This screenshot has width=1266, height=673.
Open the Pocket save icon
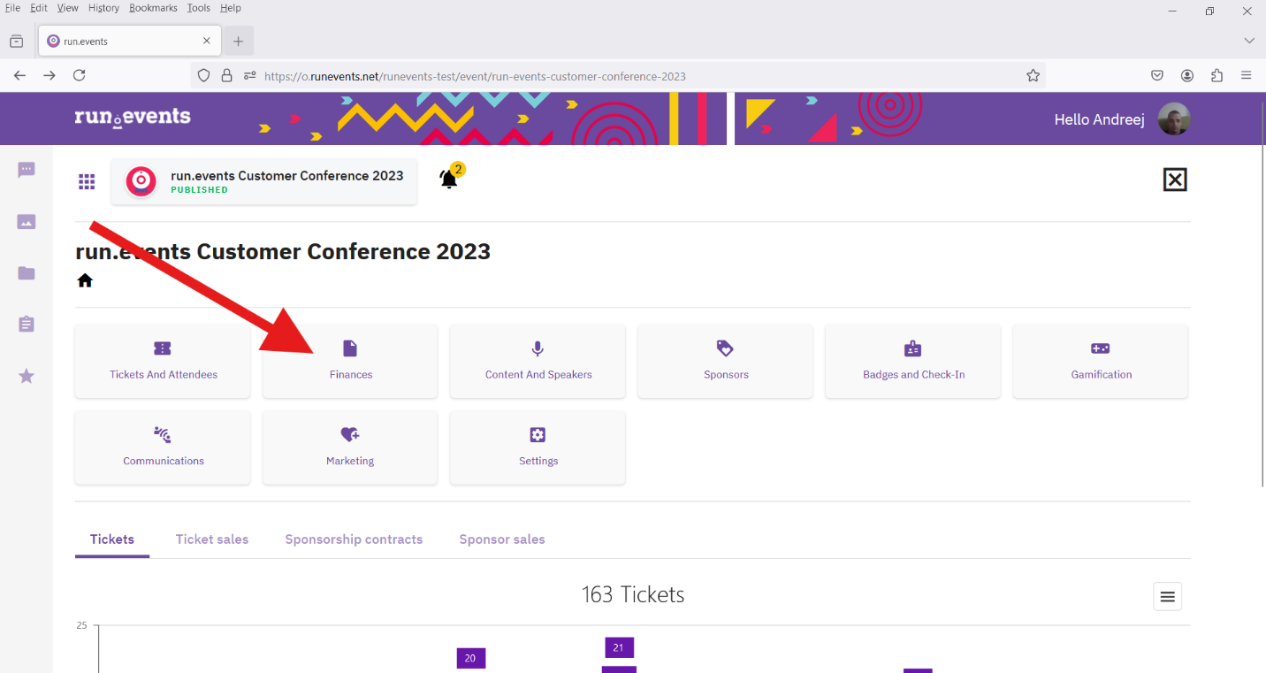(1157, 76)
